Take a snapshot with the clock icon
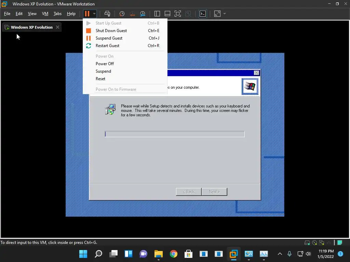350x262 pixels. click(x=122, y=14)
